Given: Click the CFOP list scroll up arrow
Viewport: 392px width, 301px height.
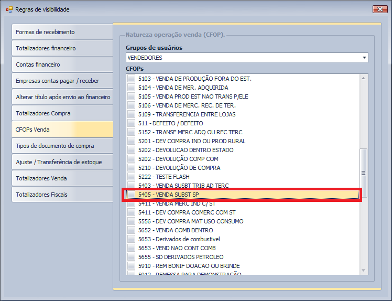Looking at the screenshot, I should tap(364, 78).
